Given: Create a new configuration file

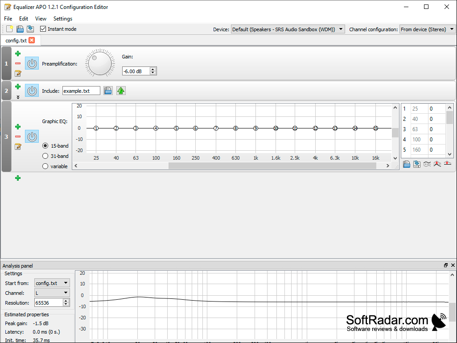Looking at the screenshot, I should tap(10, 29).
